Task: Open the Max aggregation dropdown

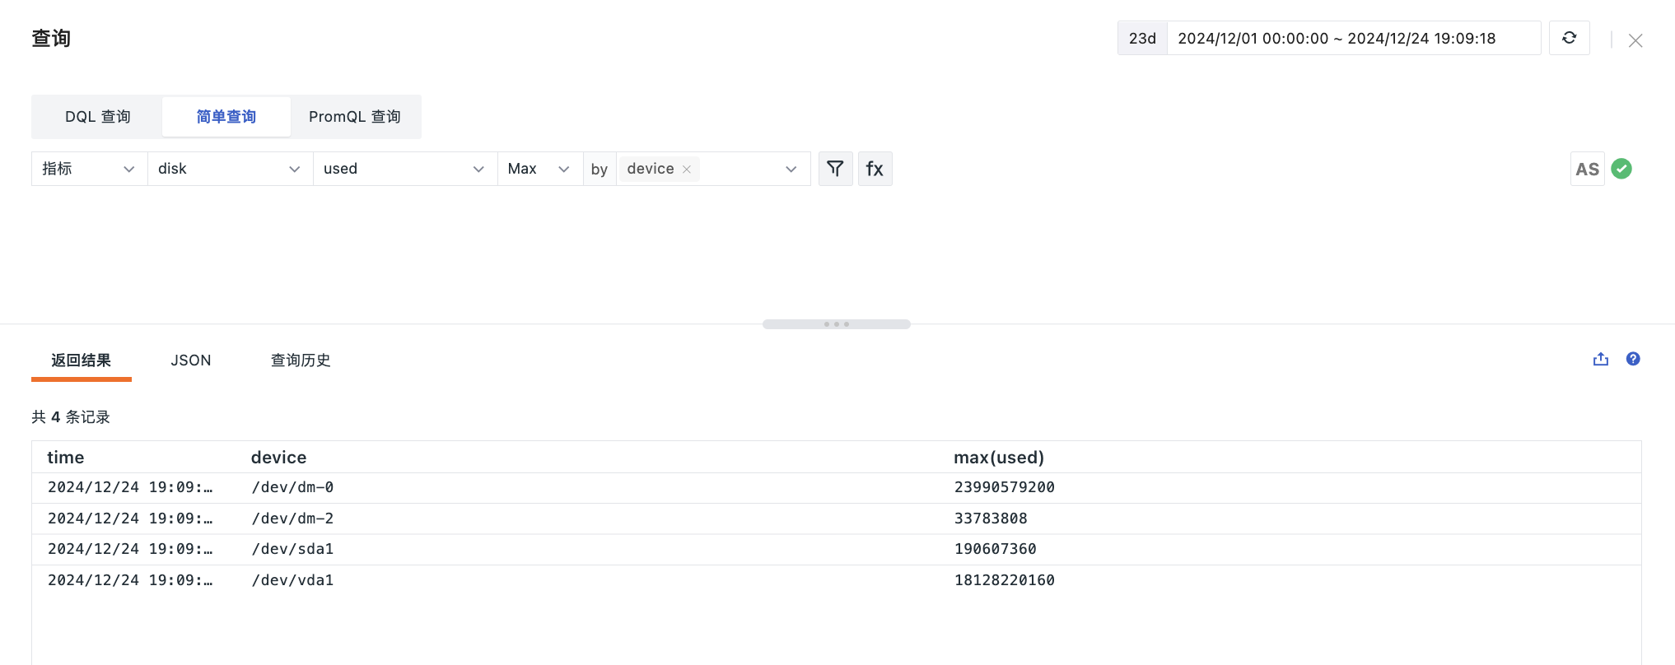Action: (539, 169)
